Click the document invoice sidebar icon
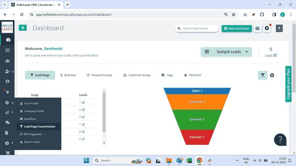Viewport: 296px width, 166px height. point(7,133)
